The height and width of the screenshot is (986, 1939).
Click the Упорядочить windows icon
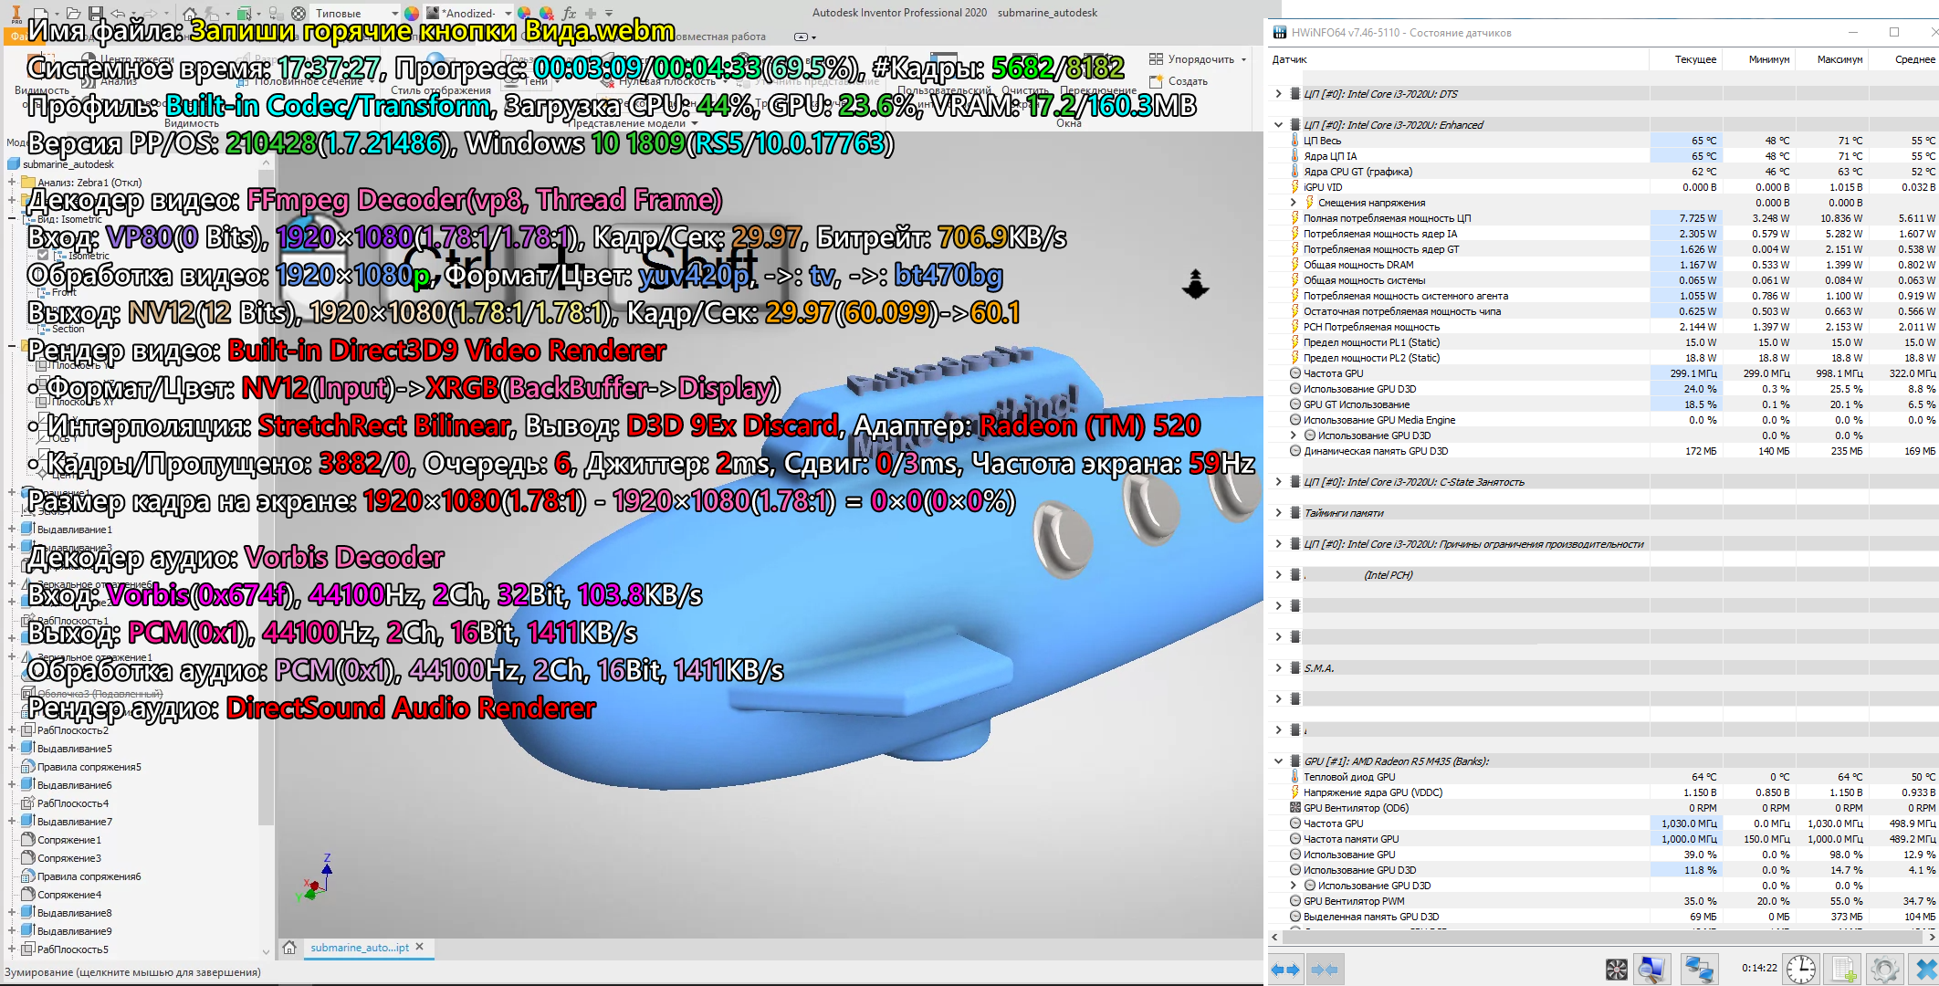[x=1156, y=59]
